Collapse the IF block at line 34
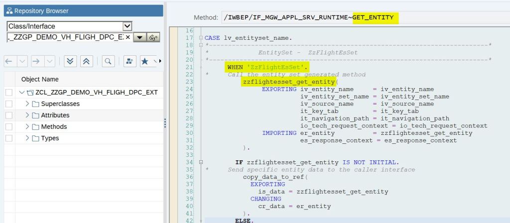510x223 pixels. tap(201, 162)
